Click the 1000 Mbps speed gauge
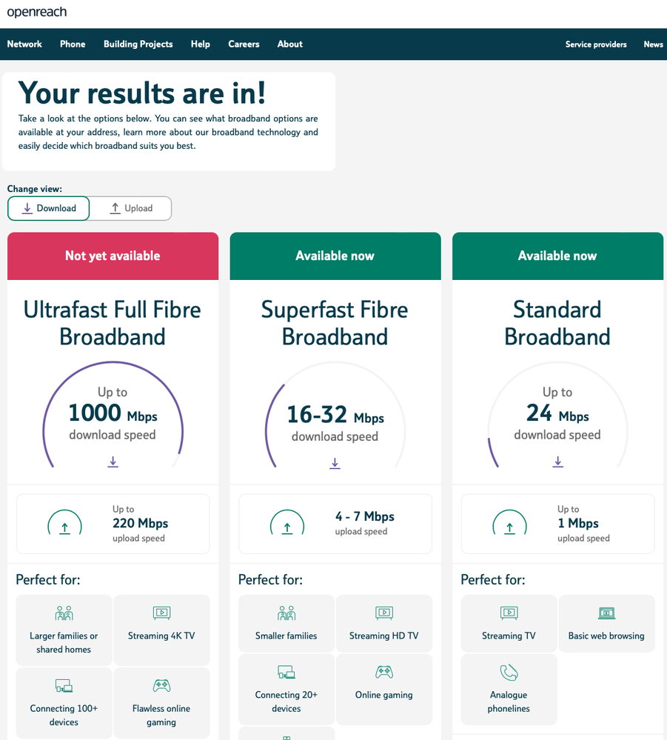The image size is (667, 740). coord(113,415)
